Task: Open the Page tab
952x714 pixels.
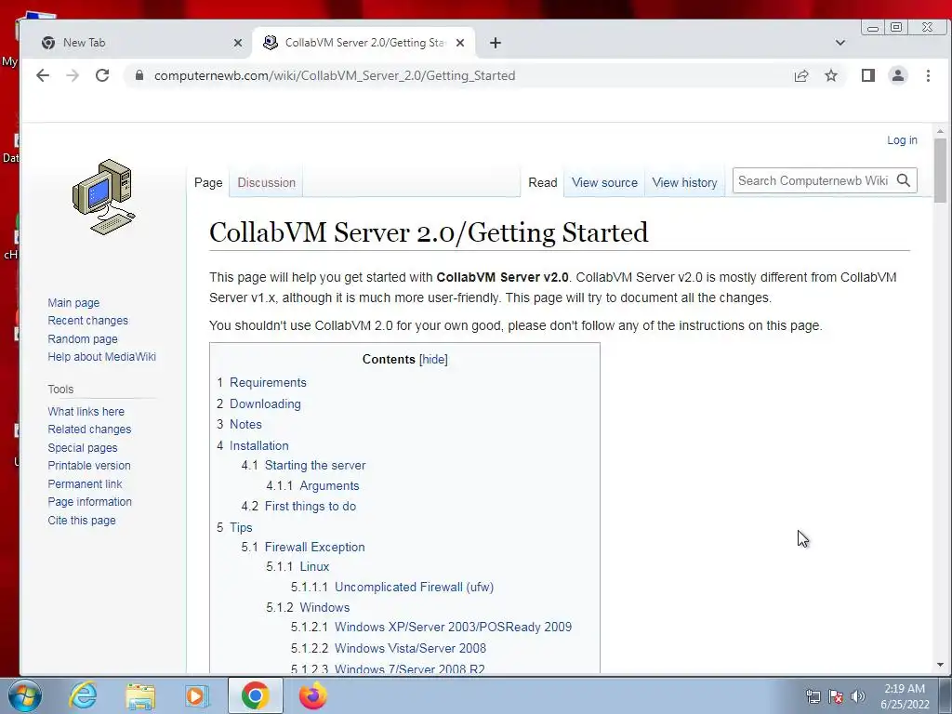Action: [208, 182]
